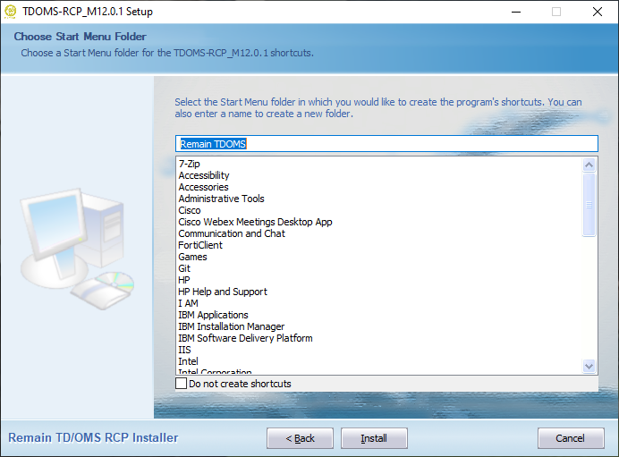Close the setup window
Screen dimensions: 619x457
pyautogui.click(x=597, y=12)
